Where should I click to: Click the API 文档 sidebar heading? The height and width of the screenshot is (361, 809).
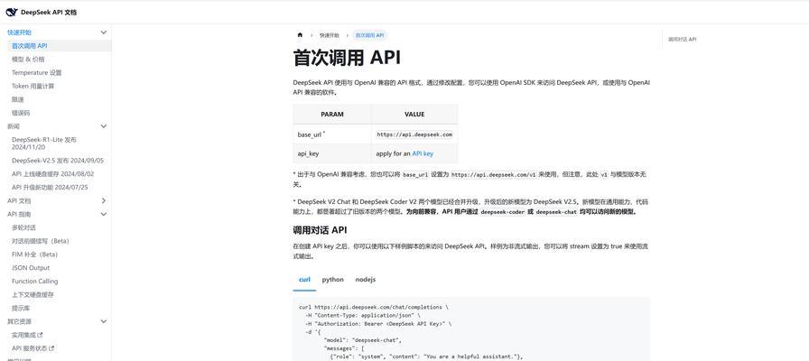click(19, 200)
